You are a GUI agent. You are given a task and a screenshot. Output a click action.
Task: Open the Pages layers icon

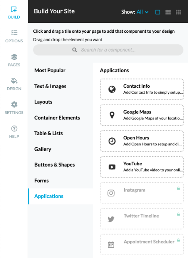pos(14,57)
